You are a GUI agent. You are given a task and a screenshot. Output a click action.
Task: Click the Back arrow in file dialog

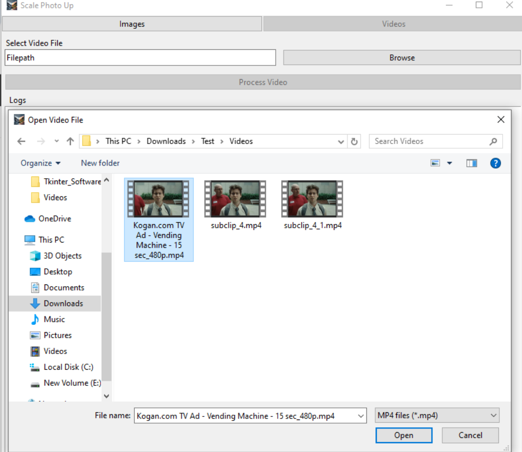(x=21, y=141)
